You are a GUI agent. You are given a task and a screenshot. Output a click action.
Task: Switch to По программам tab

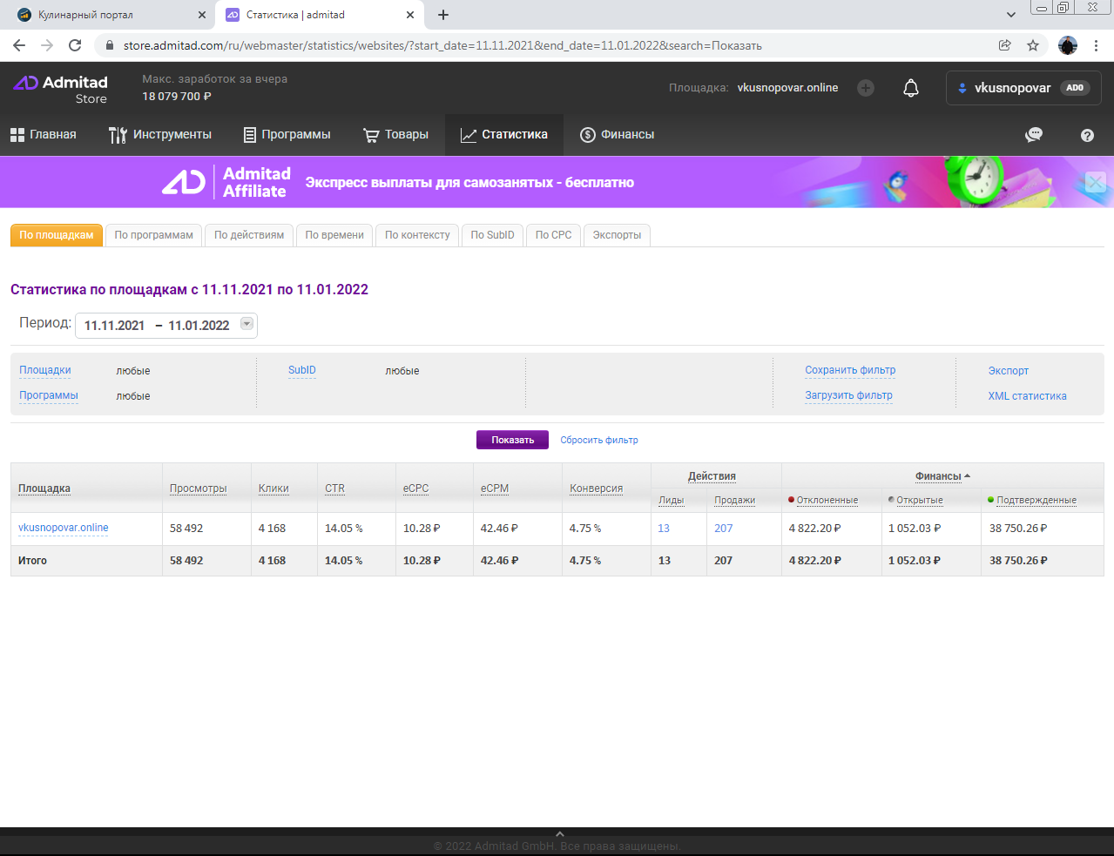tap(154, 235)
